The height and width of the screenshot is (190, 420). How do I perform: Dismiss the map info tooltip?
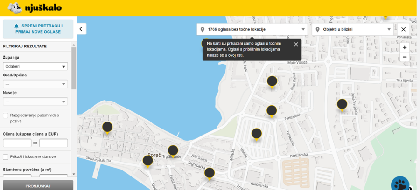tap(296, 44)
